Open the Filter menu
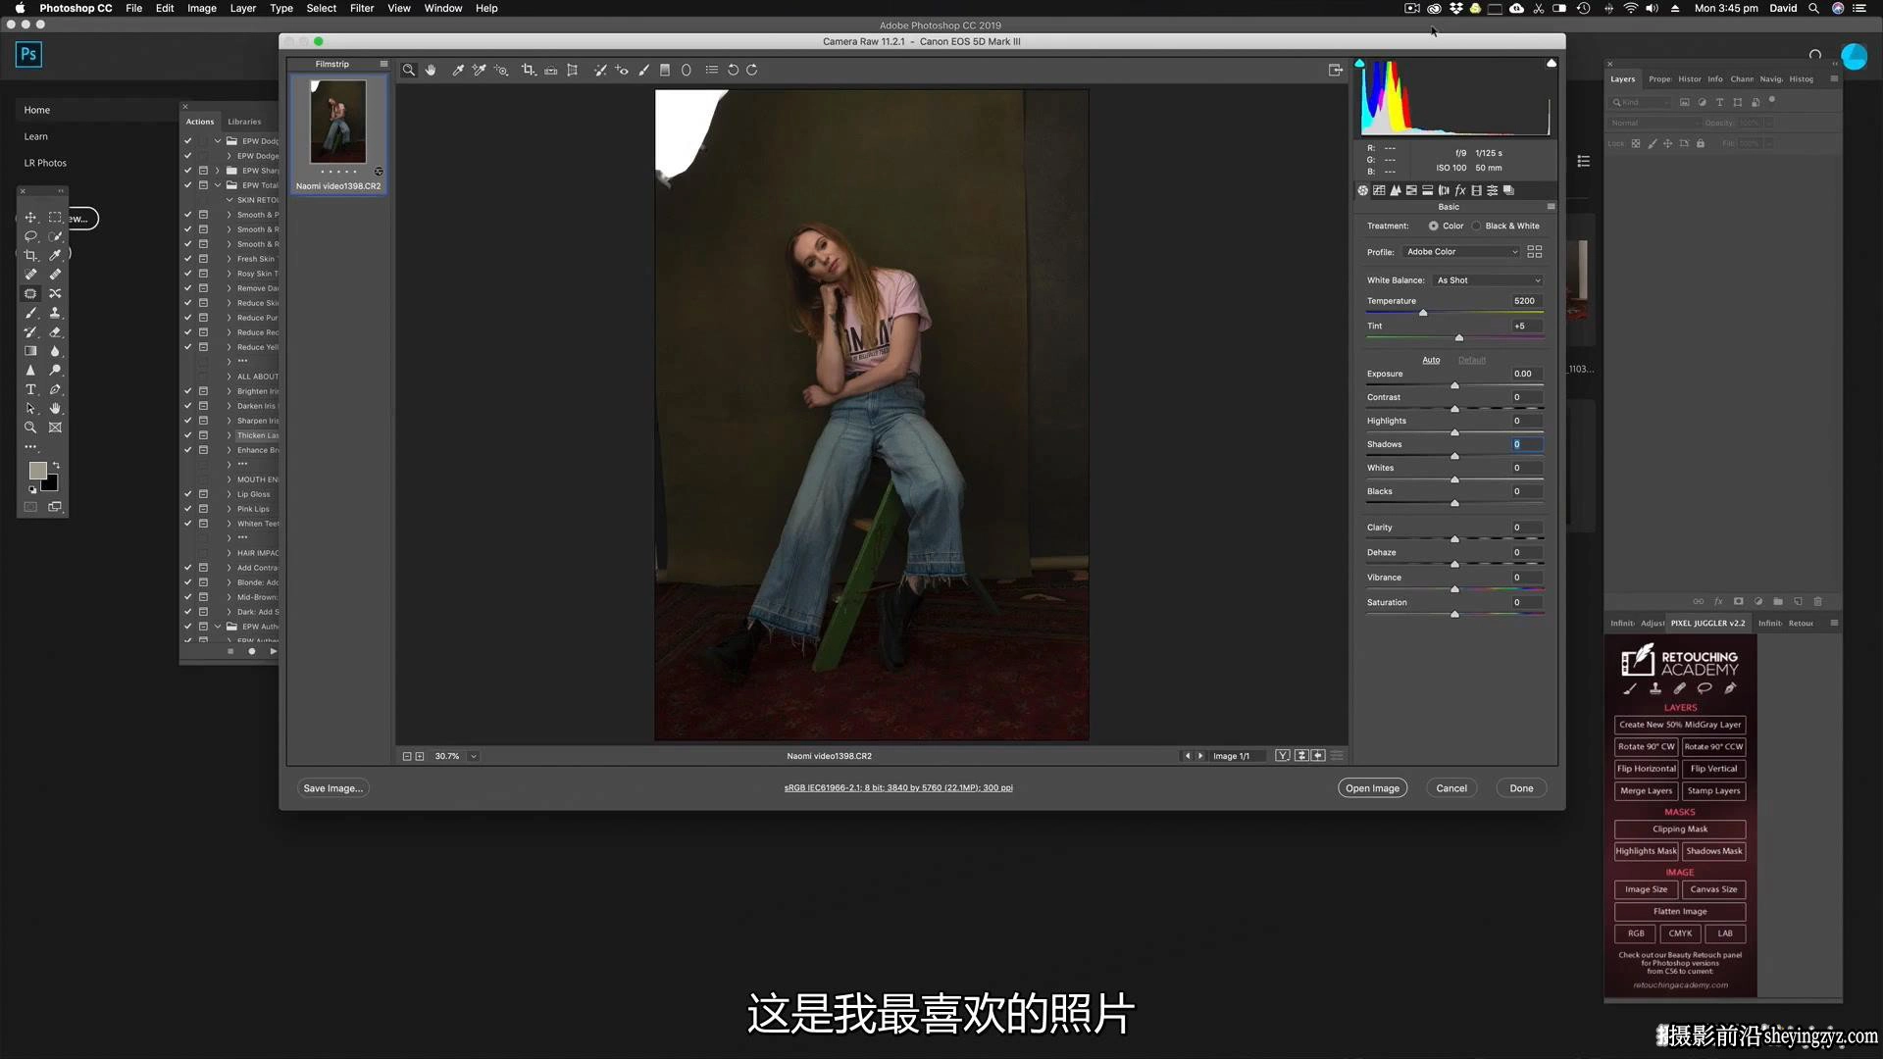The height and width of the screenshot is (1059, 1883). click(x=362, y=8)
